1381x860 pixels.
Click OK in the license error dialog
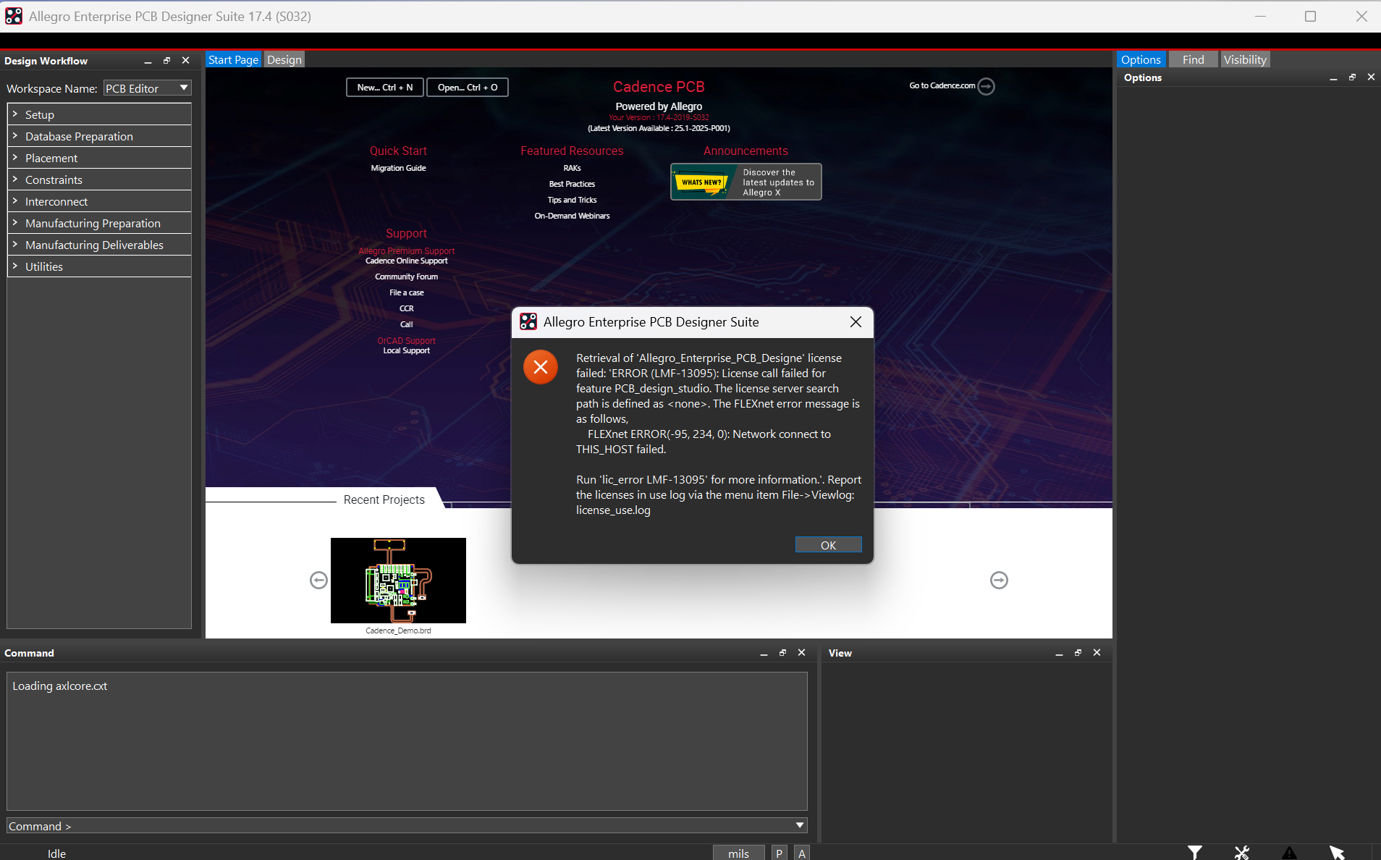(828, 545)
